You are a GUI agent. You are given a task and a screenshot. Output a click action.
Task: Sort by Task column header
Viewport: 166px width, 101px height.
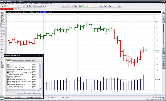pyautogui.click(x=19, y=64)
